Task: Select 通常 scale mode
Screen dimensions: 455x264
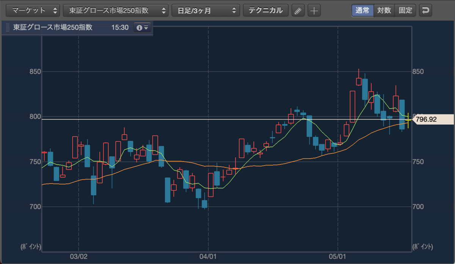Action: pos(362,10)
